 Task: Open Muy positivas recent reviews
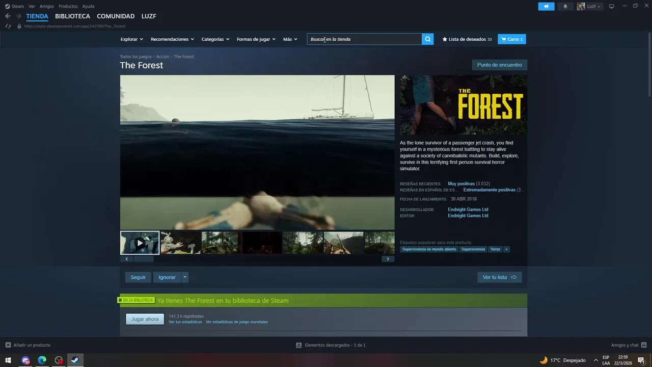[x=461, y=183]
